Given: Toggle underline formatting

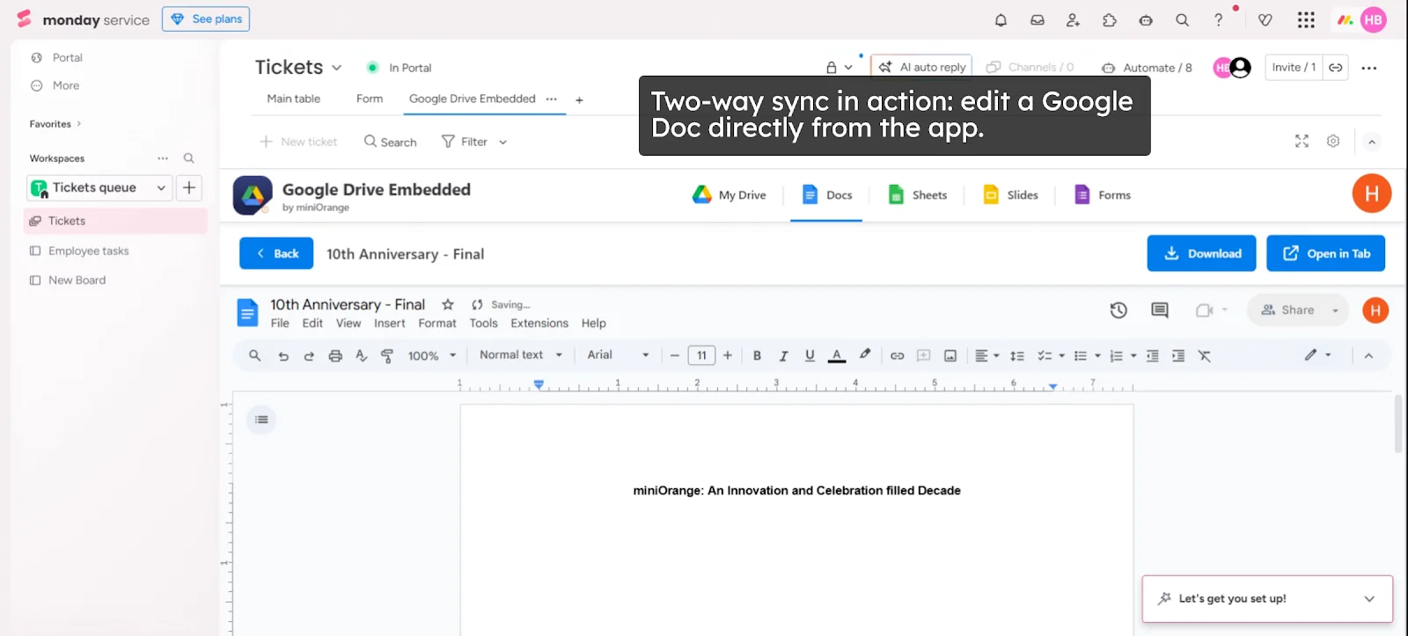Looking at the screenshot, I should pyautogui.click(x=810, y=356).
